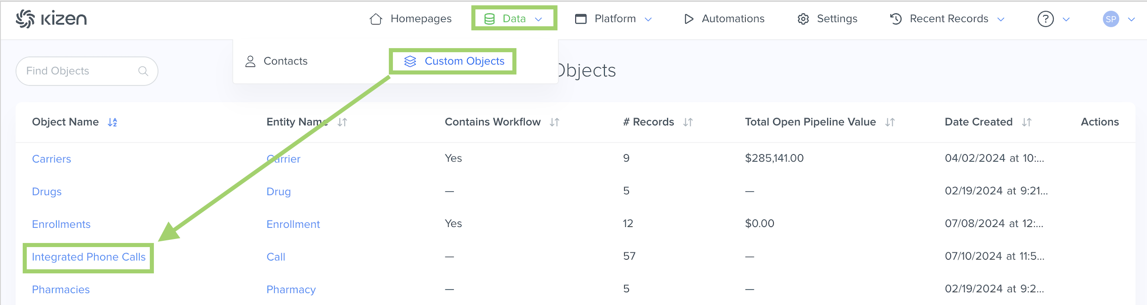Sort by Contains Workflow column

pos(554,122)
